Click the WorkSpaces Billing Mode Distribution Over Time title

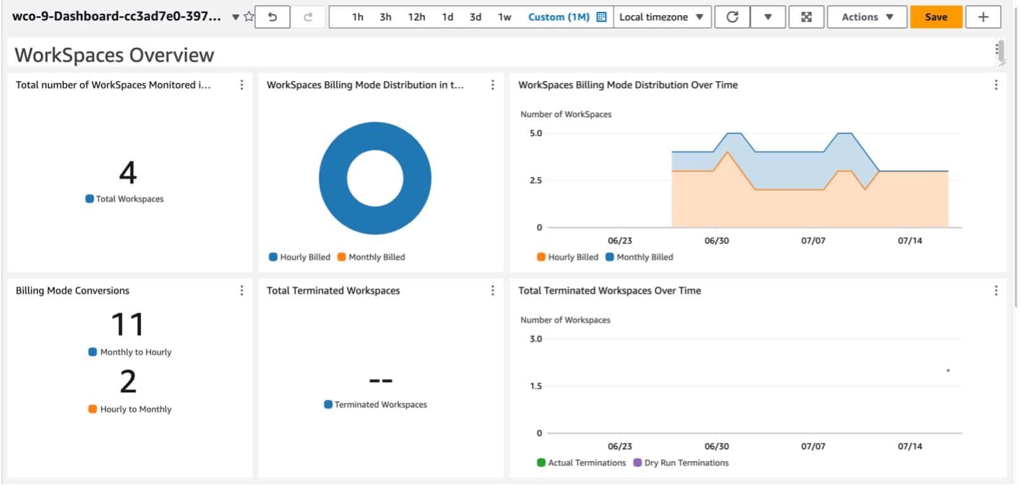[628, 85]
